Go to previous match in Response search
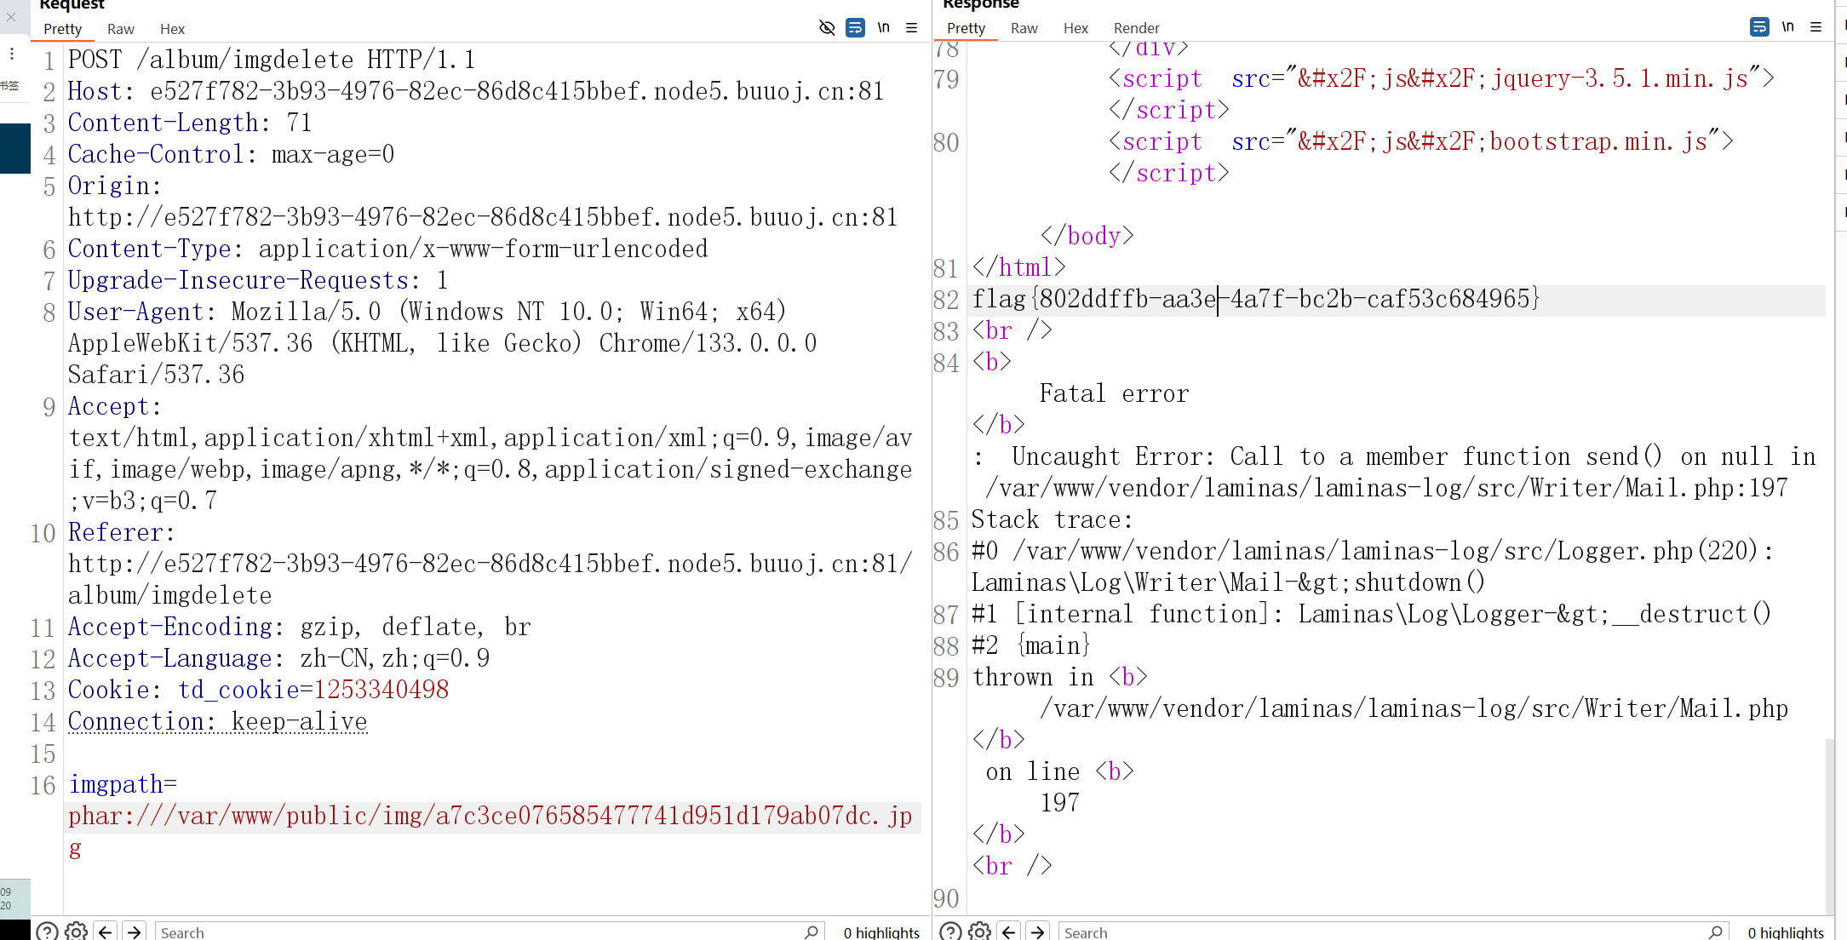This screenshot has height=940, width=1847. pyautogui.click(x=1008, y=931)
